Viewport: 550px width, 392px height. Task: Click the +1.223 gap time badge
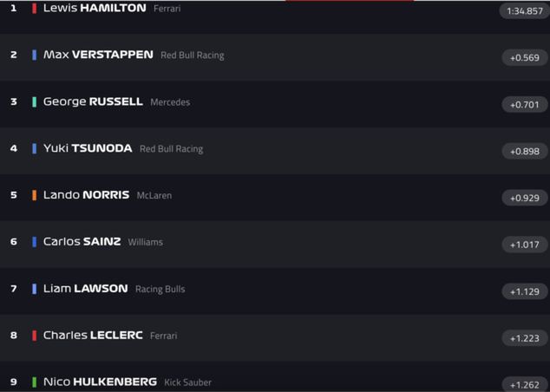pyautogui.click(x=525, y=338)
